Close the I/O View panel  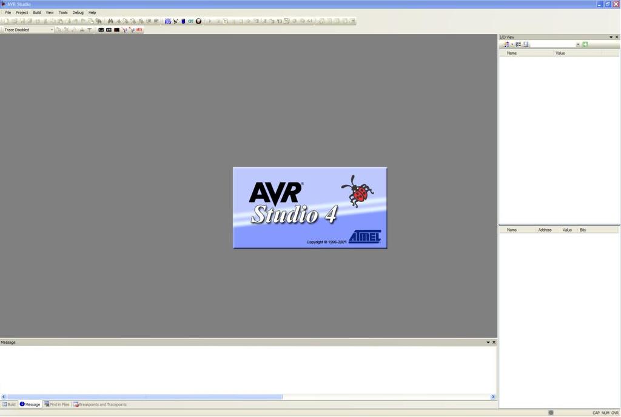pyautogui.click(x=617, y=37)
